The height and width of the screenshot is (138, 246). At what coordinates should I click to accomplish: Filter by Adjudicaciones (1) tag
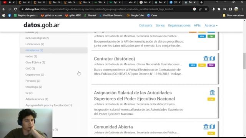pos(37,99)
